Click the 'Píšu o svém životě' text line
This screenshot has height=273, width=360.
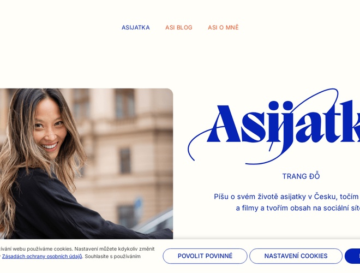286,197
